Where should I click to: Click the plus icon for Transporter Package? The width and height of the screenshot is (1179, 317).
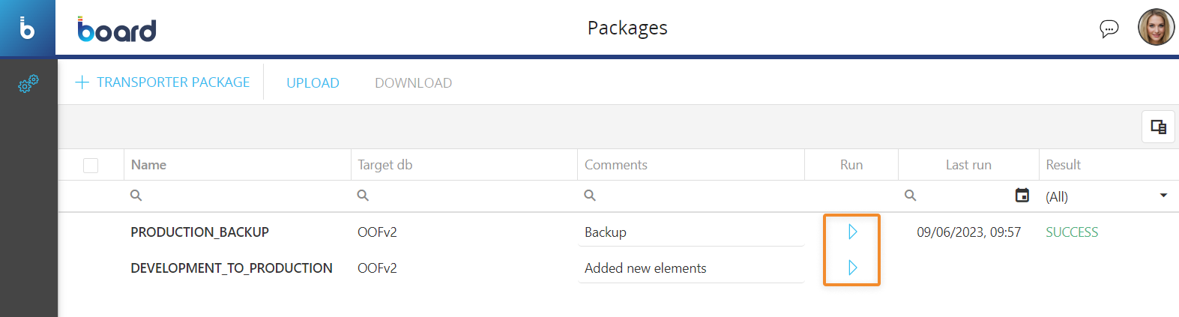coord(82,82)
